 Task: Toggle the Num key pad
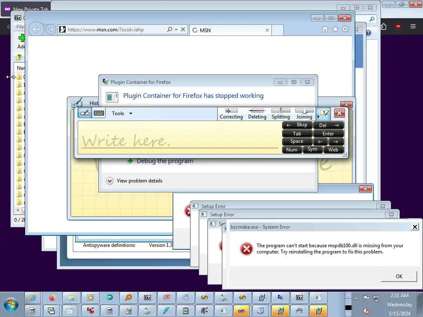tap(292, 149)
